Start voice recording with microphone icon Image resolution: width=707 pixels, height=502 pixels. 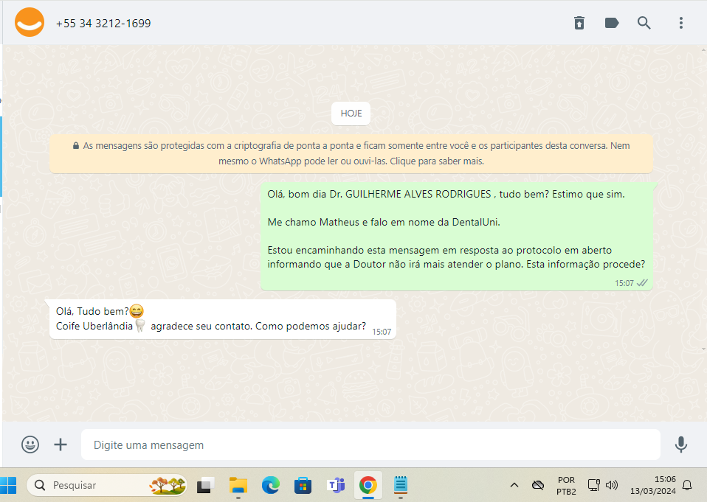click(x=680, y=445)
